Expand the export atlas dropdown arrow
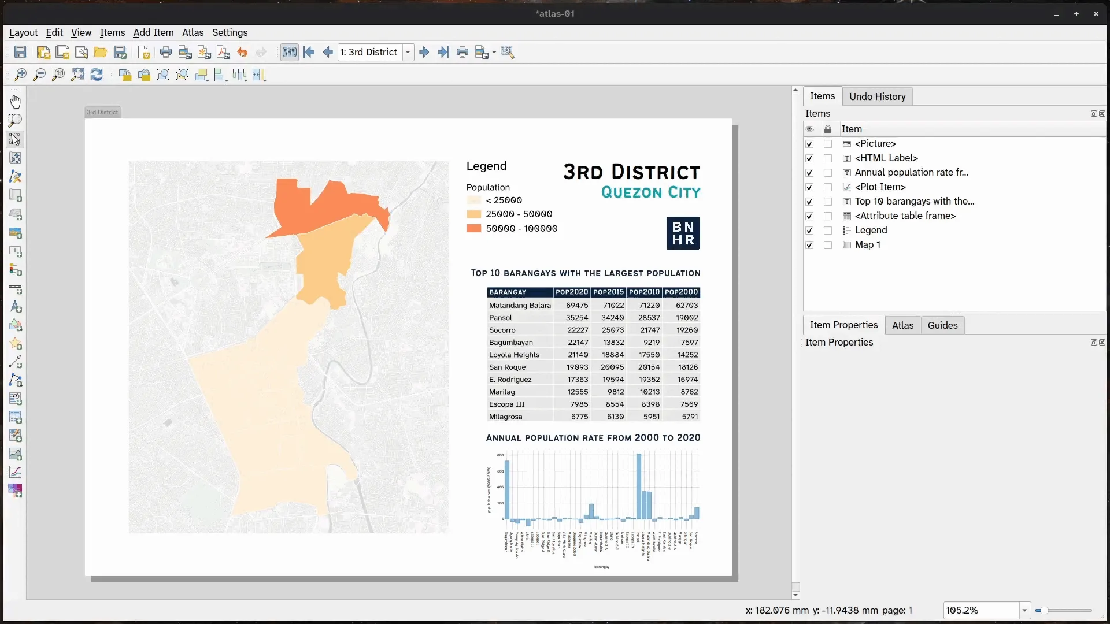This screenshot has height=624, width=1110. [x=493, y=52]
